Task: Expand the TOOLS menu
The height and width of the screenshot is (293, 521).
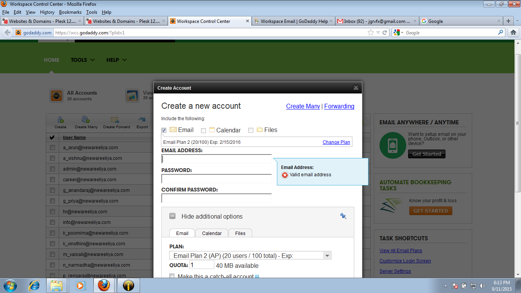Action: (x=83, y=60)
